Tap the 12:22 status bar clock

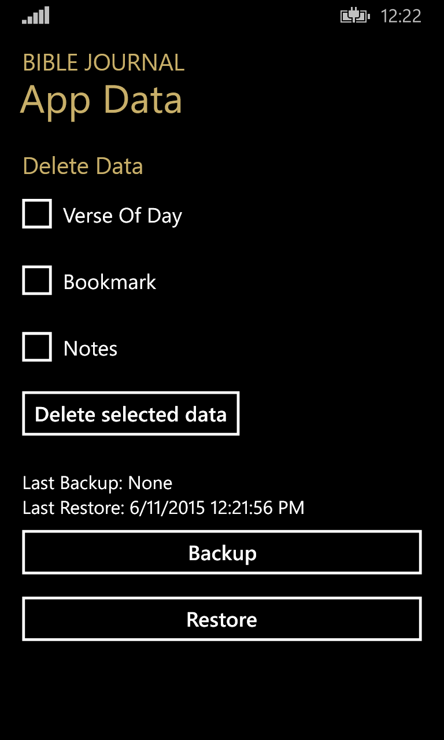(401, 16)
